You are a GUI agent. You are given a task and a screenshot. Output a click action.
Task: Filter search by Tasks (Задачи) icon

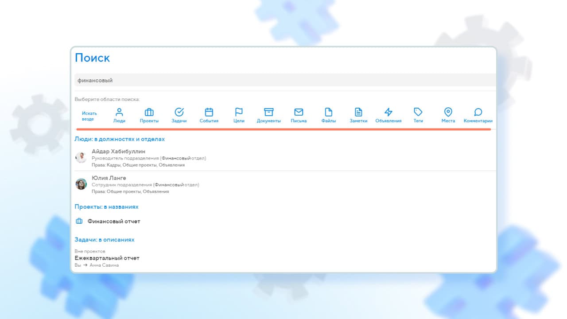[x=179, y=112]
